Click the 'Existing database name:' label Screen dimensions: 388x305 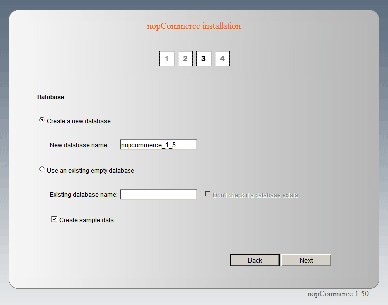84,195
